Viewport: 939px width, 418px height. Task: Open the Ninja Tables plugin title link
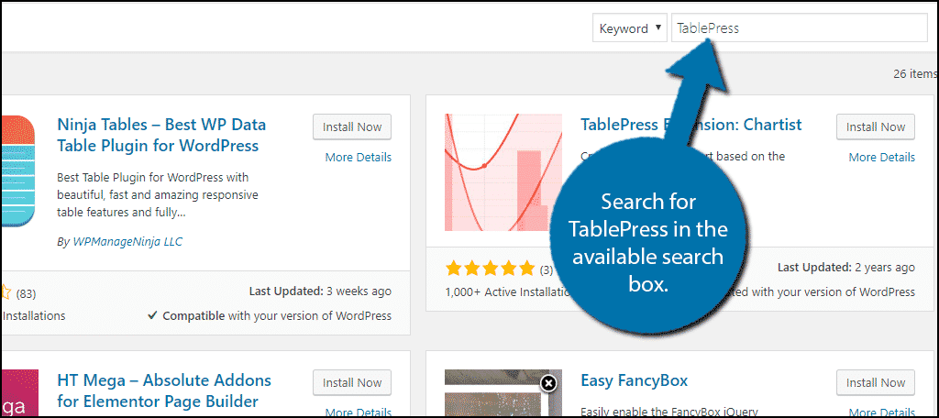[x=161, y=135]
